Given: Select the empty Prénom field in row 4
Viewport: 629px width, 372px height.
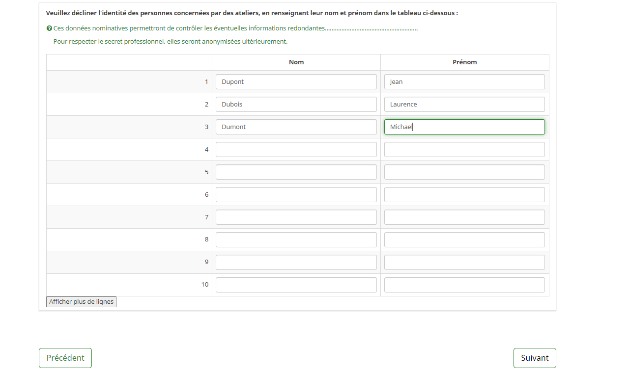Looking at the screenshot, I should pyautogui.click(x=464, y=150).
